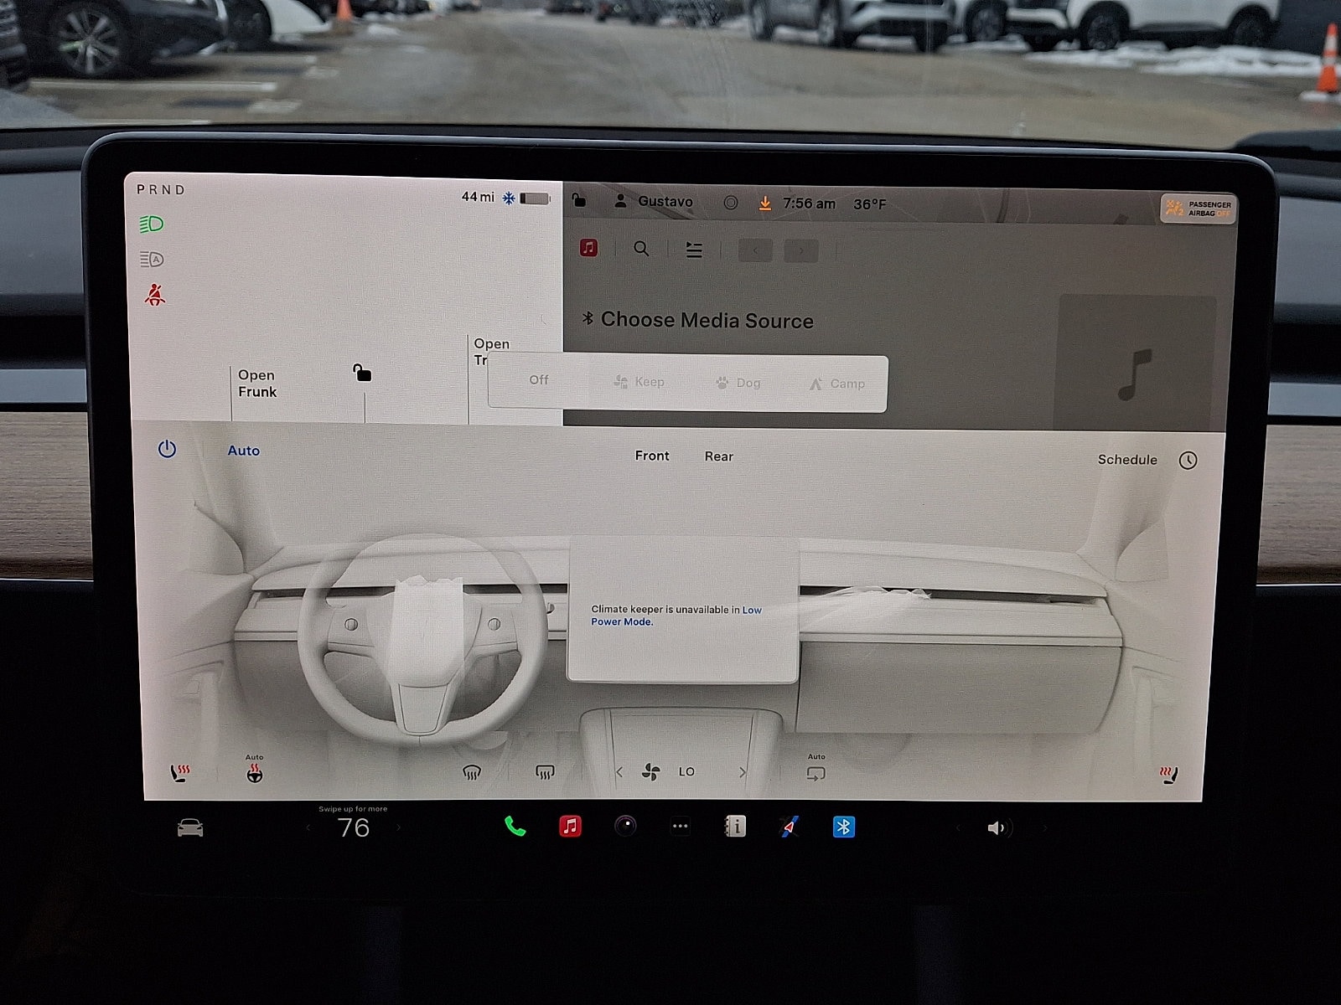1341x1005 pixels.
Task: Open the vehicle controls car icon
Action: coord(190,828)
